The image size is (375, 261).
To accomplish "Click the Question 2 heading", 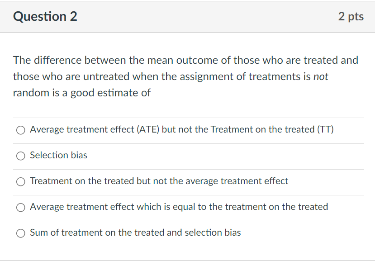I will coord(45,16).
